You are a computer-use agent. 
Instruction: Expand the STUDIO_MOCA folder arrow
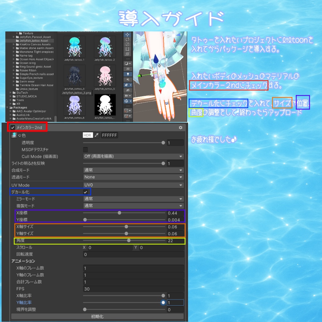pyautogui.click(x=11, y=96)
